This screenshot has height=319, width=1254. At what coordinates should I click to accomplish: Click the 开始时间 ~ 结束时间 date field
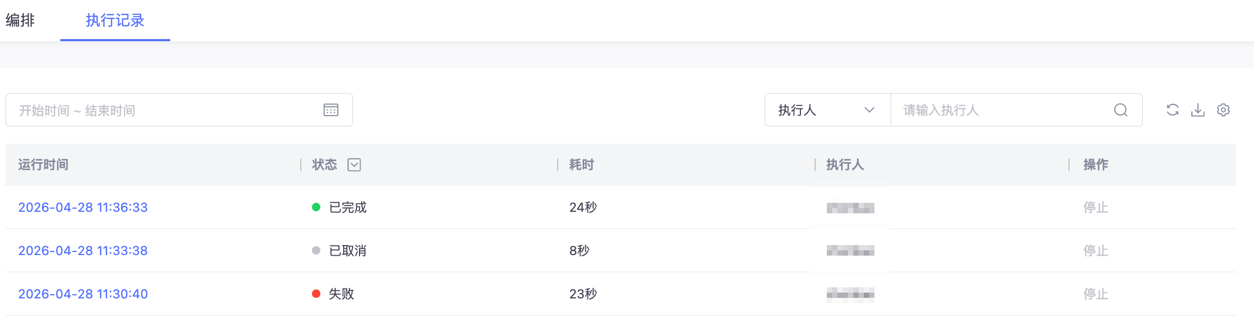pyautogui.click(x=179, y=110)
